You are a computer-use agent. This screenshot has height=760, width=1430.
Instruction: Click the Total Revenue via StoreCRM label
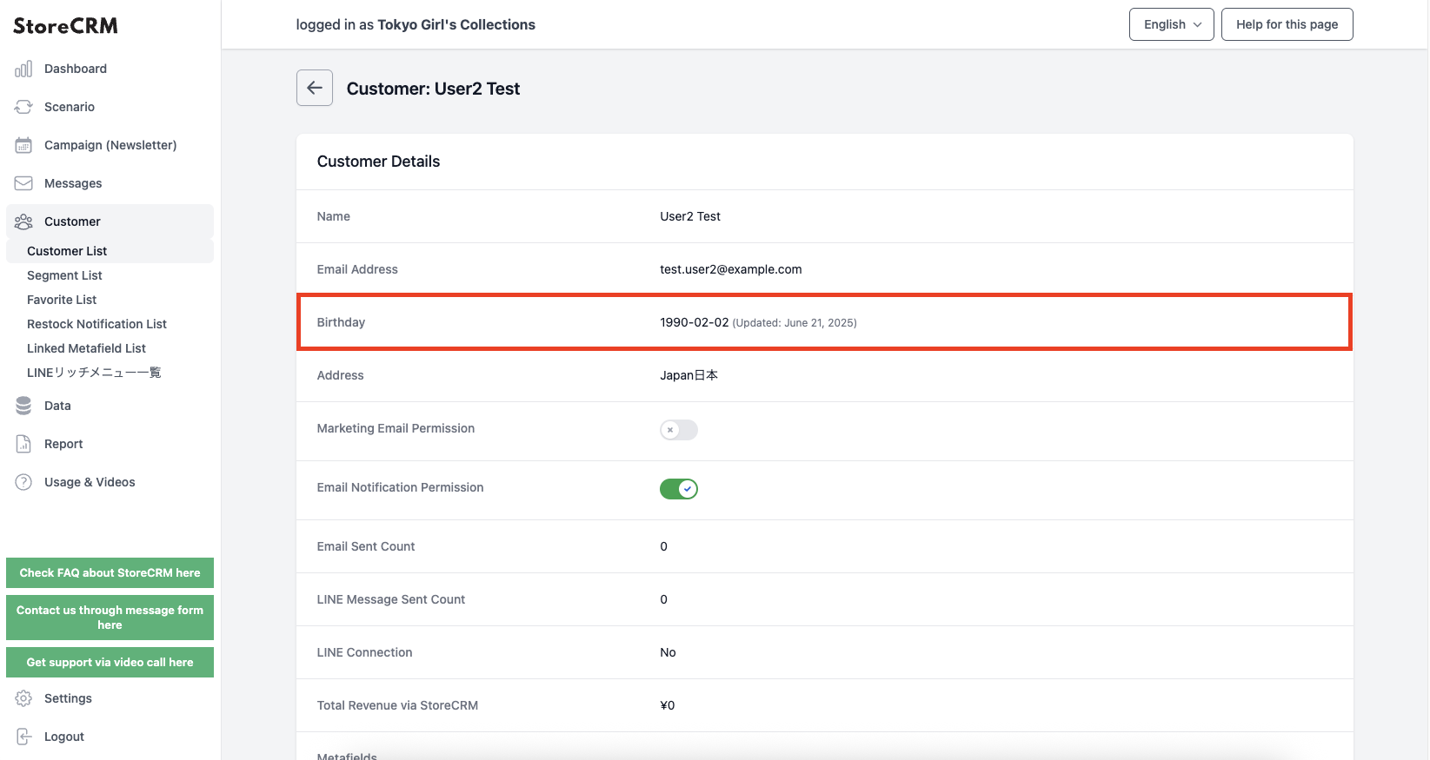[397, 705]
